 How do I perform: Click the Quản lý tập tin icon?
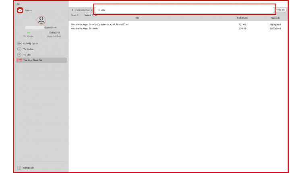pyautogui.click(x=19, y=43)
